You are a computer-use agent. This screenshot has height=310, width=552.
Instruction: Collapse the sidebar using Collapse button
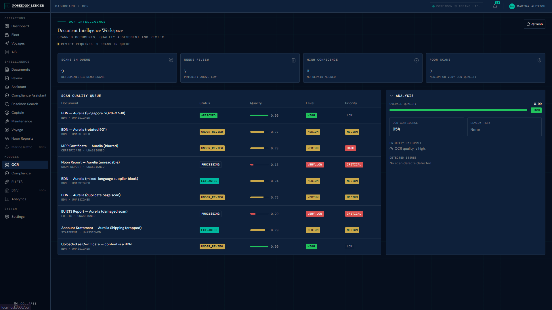[x=25, y=303]
